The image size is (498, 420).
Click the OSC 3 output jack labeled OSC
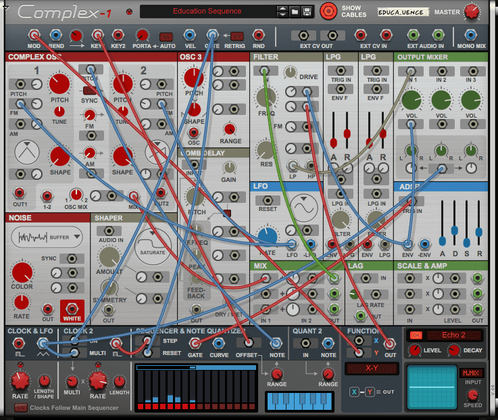pos(193,133)
